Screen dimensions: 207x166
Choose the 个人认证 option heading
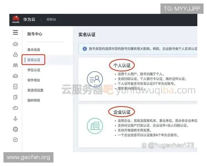pyautogui.click(x=122, y=65)
